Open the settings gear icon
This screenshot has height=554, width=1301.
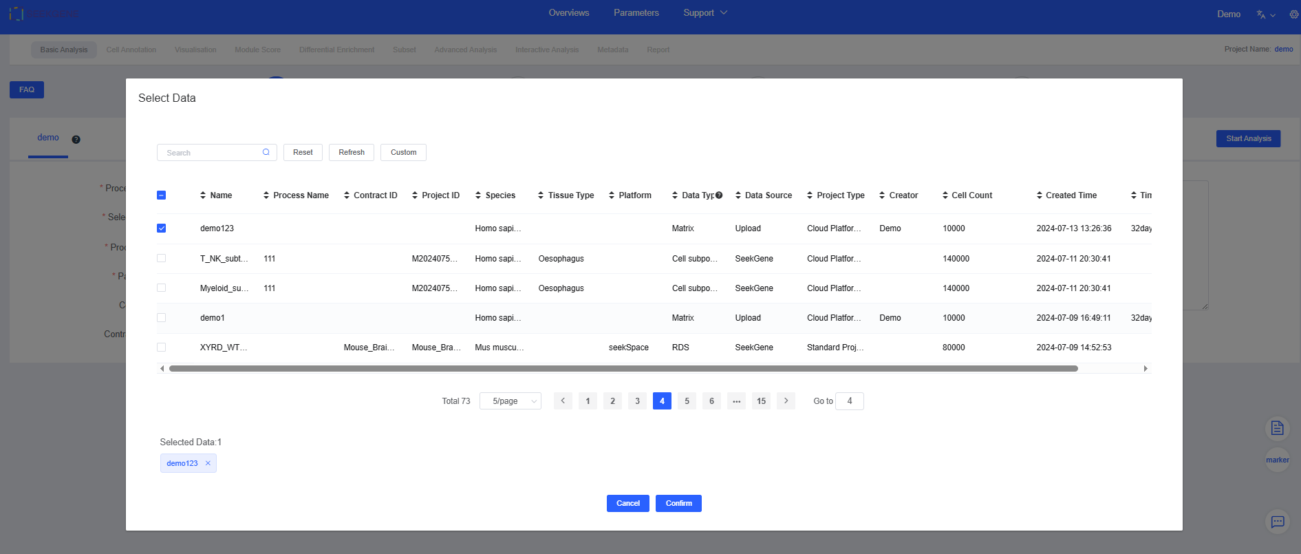[1293, 14]
